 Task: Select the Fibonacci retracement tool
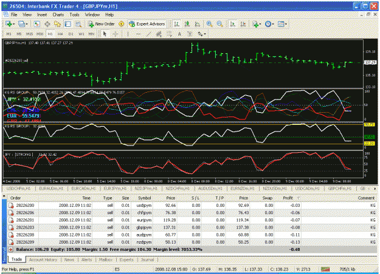169,34
